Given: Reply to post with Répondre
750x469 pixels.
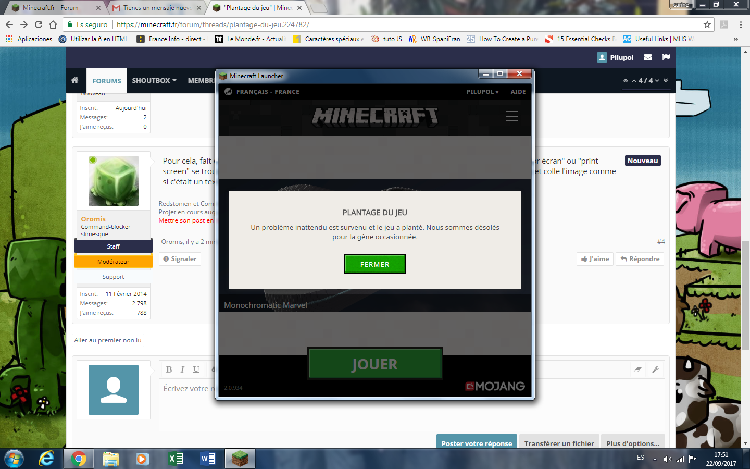Looking at the screenshot, I should (x=640, y=259).
